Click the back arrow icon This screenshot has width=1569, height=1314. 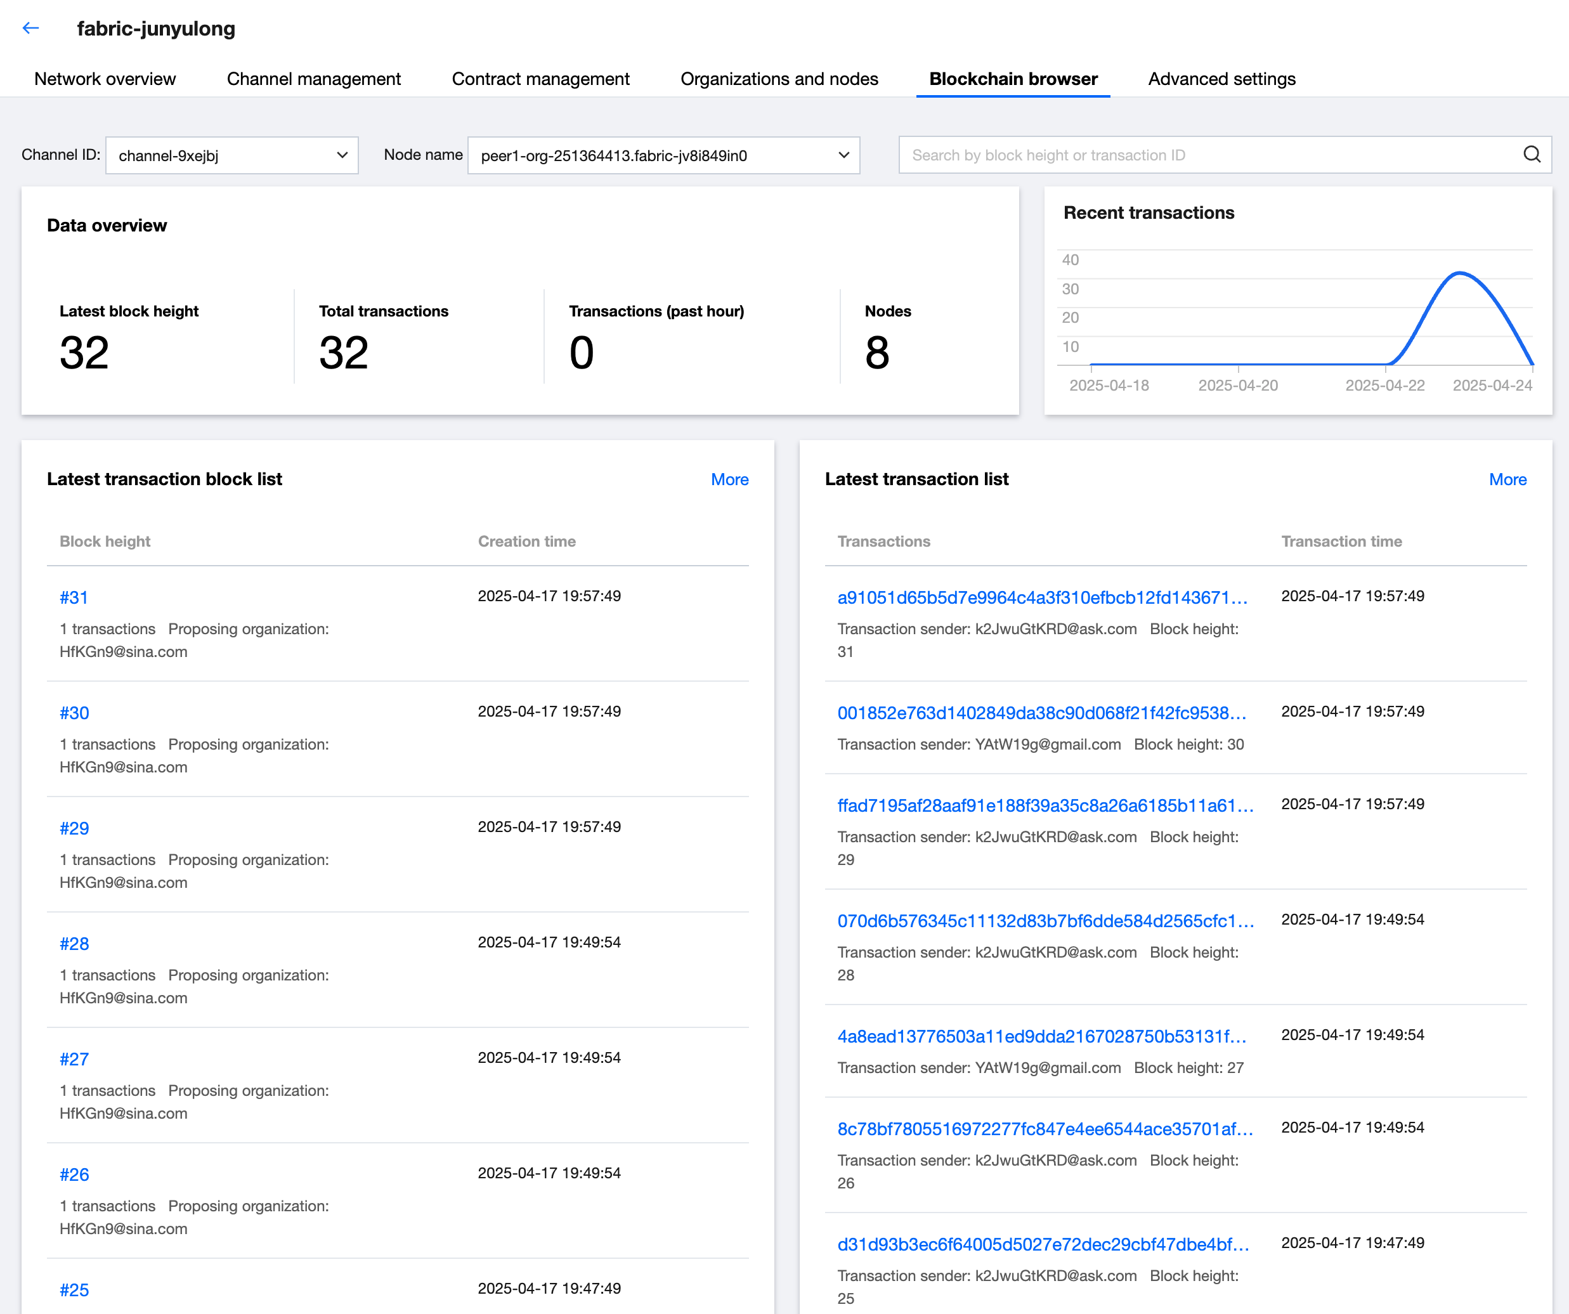(30, 29)
